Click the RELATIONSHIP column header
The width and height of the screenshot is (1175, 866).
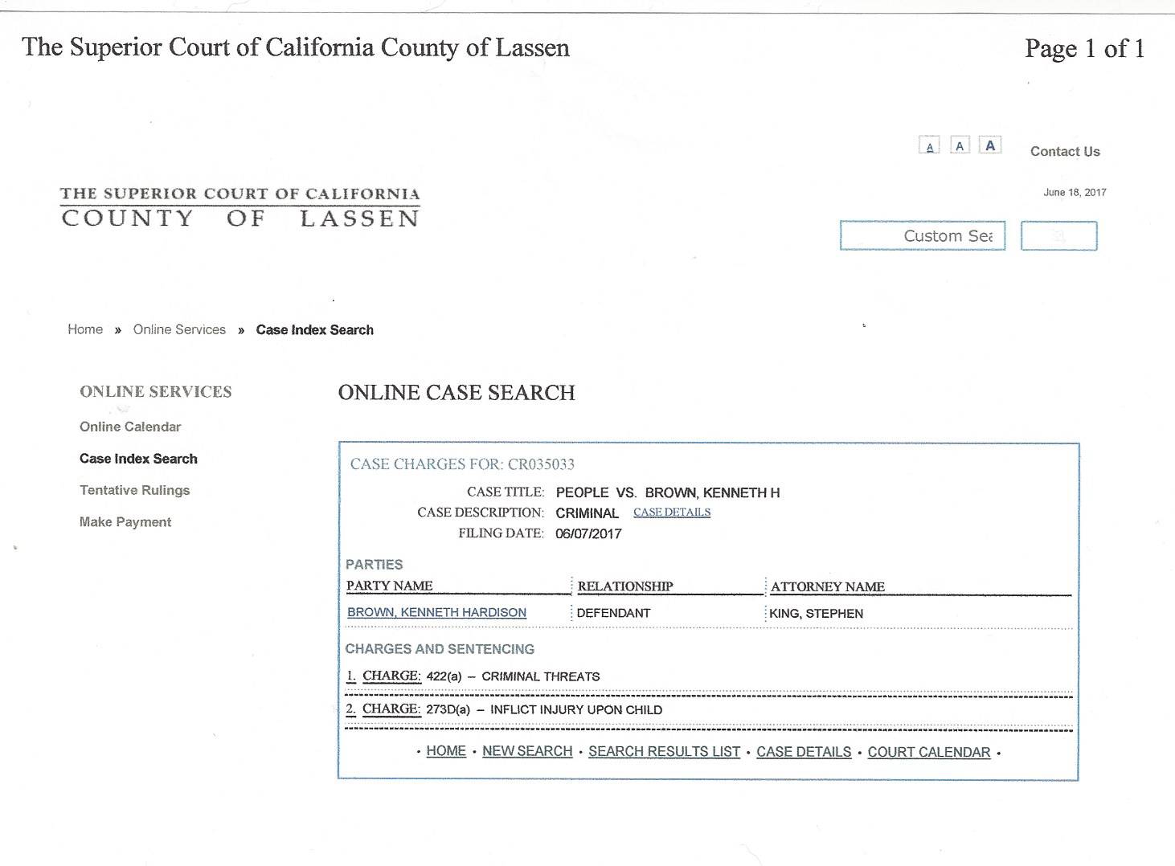pyautogui.click(x=625, y=586)
